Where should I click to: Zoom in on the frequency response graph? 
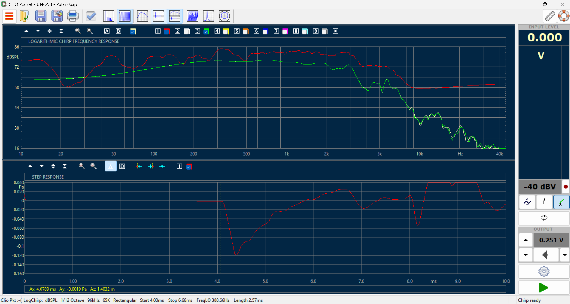point(78,31)
